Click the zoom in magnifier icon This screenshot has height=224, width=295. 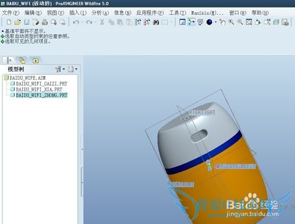tap(231, 22)
